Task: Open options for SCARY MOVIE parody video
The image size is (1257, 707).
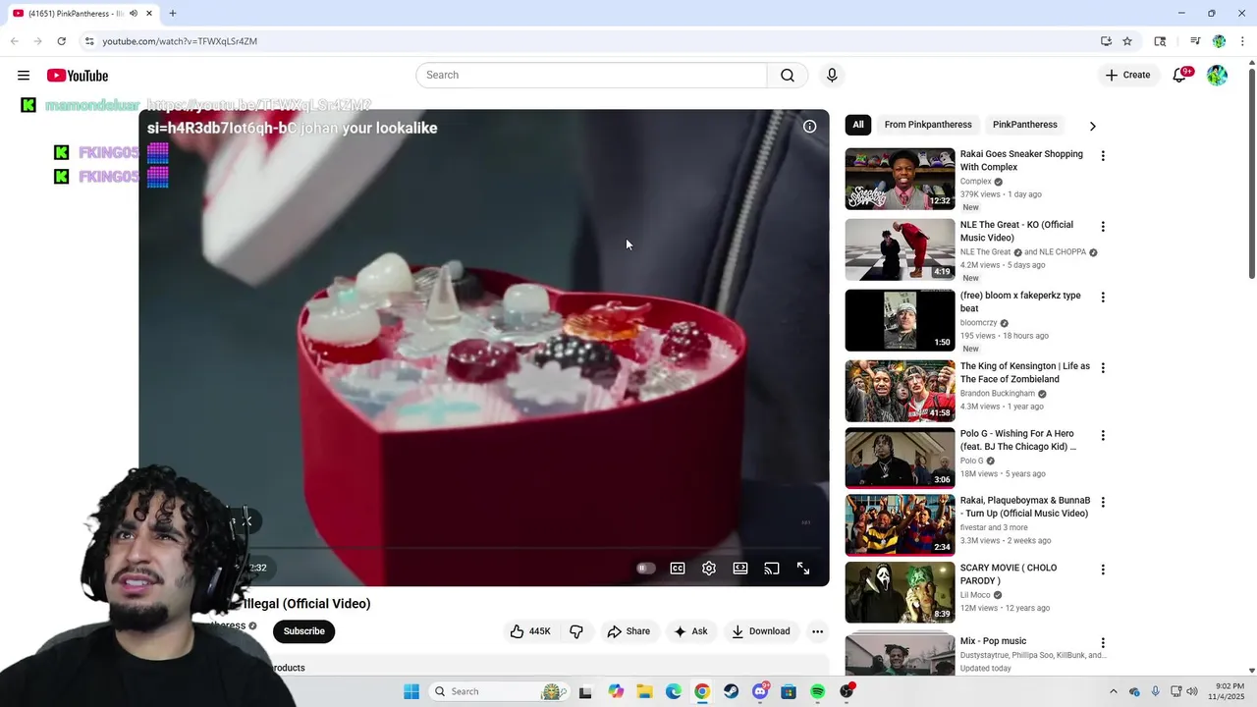Action: click(x=1103, y=570)
